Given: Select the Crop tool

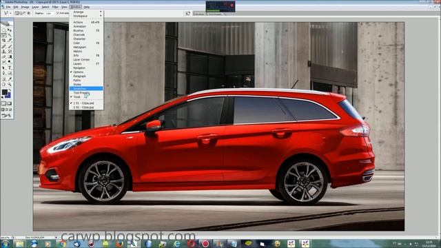Looking at the screenshot, I should [x=3, y=41].
